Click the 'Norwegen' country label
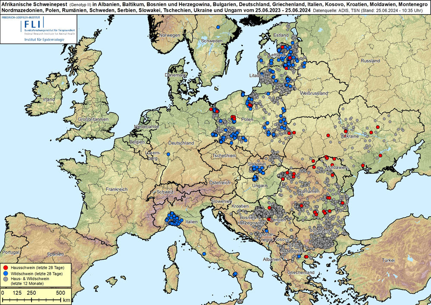The width and height of the screenshot is (431, 305). coord(169,35)
